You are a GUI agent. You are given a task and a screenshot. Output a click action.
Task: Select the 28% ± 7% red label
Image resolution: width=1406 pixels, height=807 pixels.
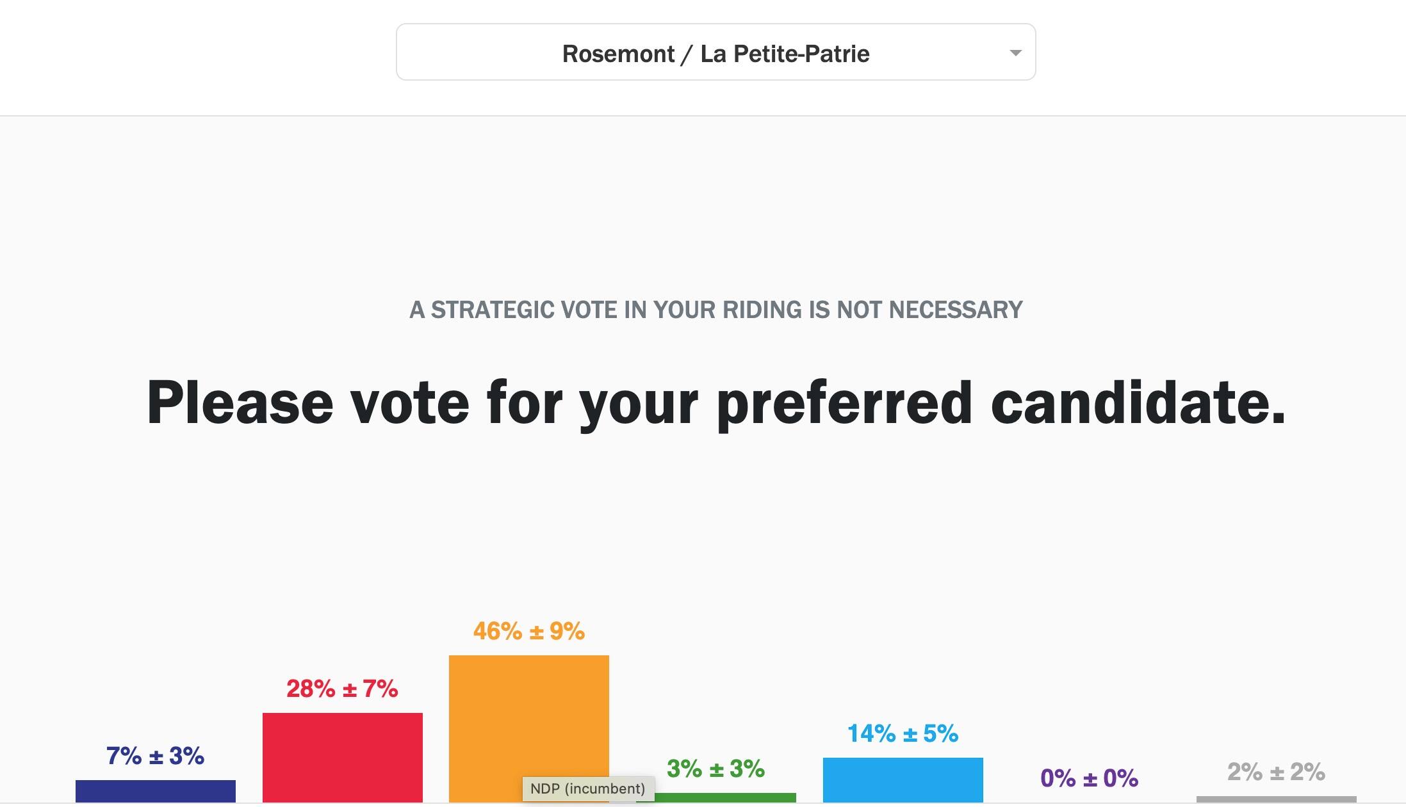342,689
